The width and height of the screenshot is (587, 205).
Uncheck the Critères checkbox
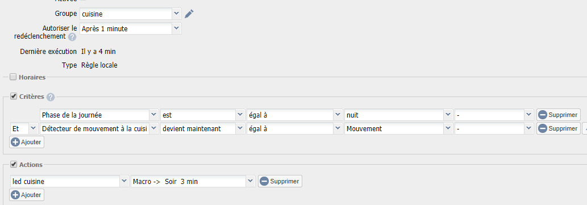(x=14, y=97)
